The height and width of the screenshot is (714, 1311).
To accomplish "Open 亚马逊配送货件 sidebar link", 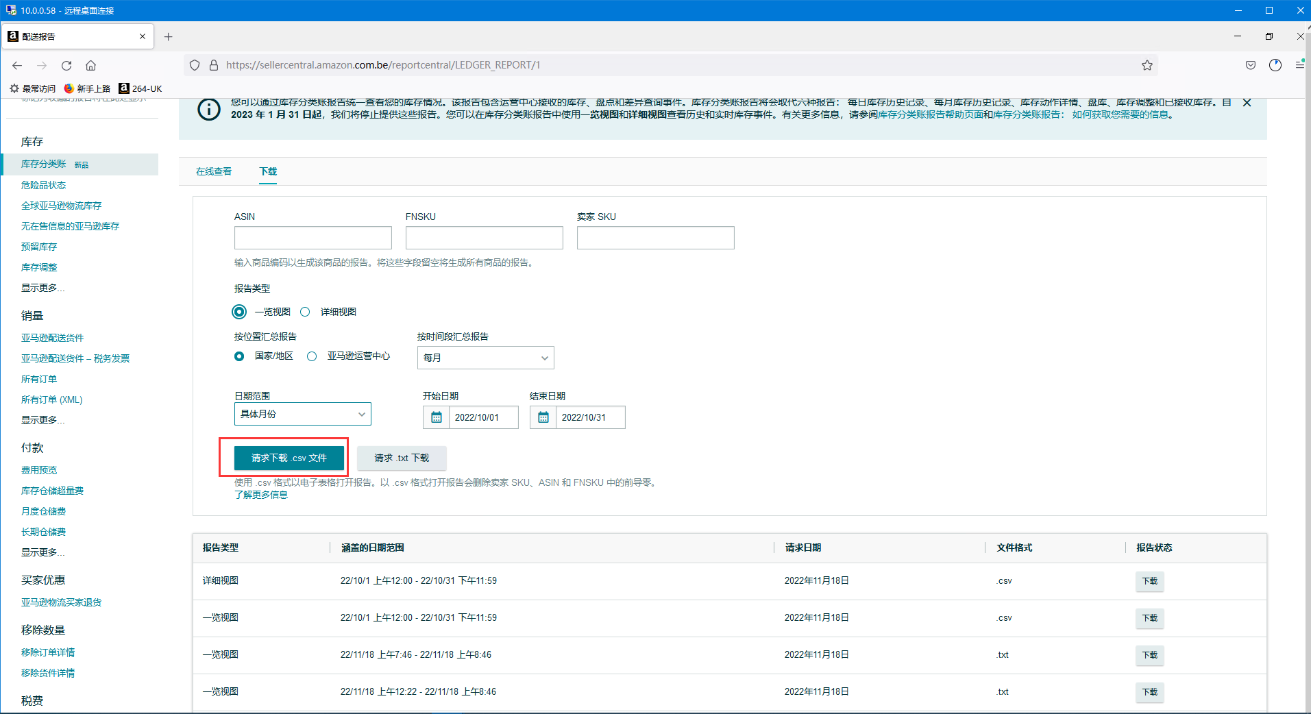I will (x=53, y=338).
